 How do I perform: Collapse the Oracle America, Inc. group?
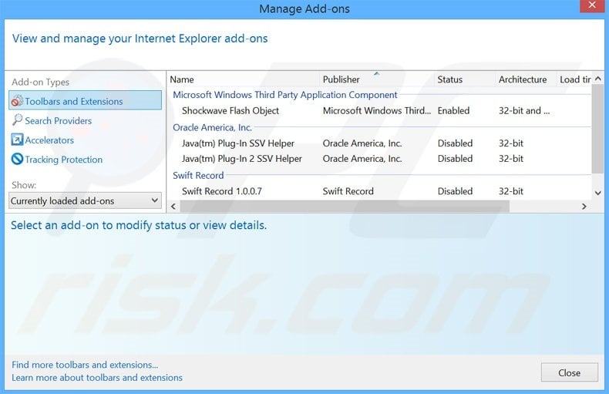pos(212,127)
